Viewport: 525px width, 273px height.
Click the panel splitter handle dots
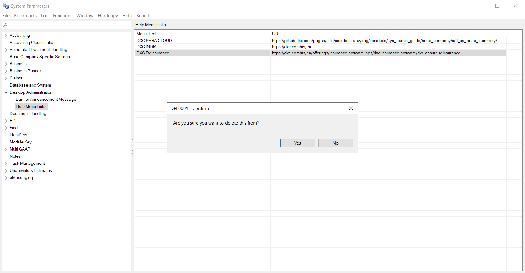coord(132,147)
